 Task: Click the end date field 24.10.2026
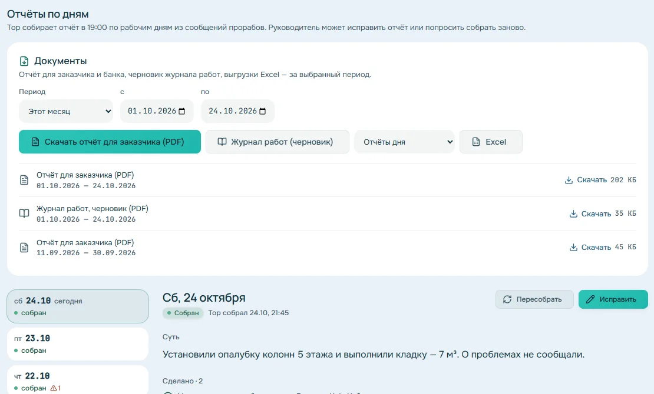(x=237, y=111)
